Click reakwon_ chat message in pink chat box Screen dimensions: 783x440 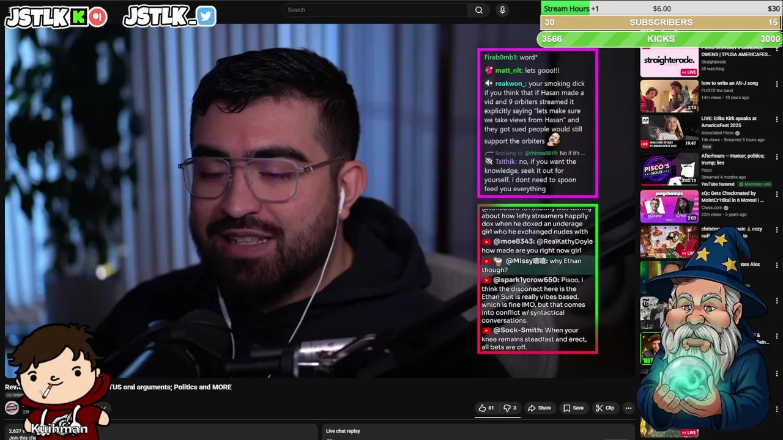click(536, 112)
